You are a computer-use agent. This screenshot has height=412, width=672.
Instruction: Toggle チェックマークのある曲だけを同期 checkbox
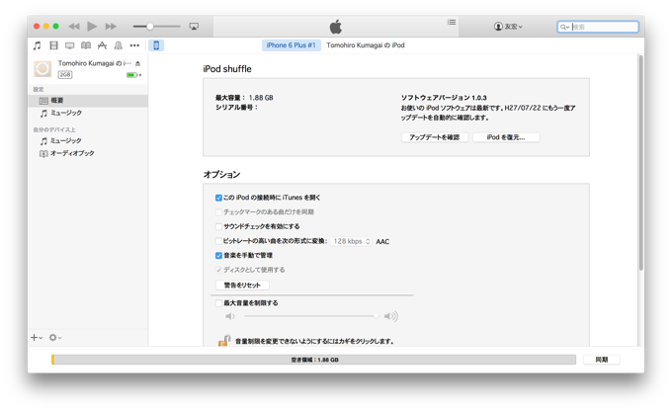[x=218, y=212]
